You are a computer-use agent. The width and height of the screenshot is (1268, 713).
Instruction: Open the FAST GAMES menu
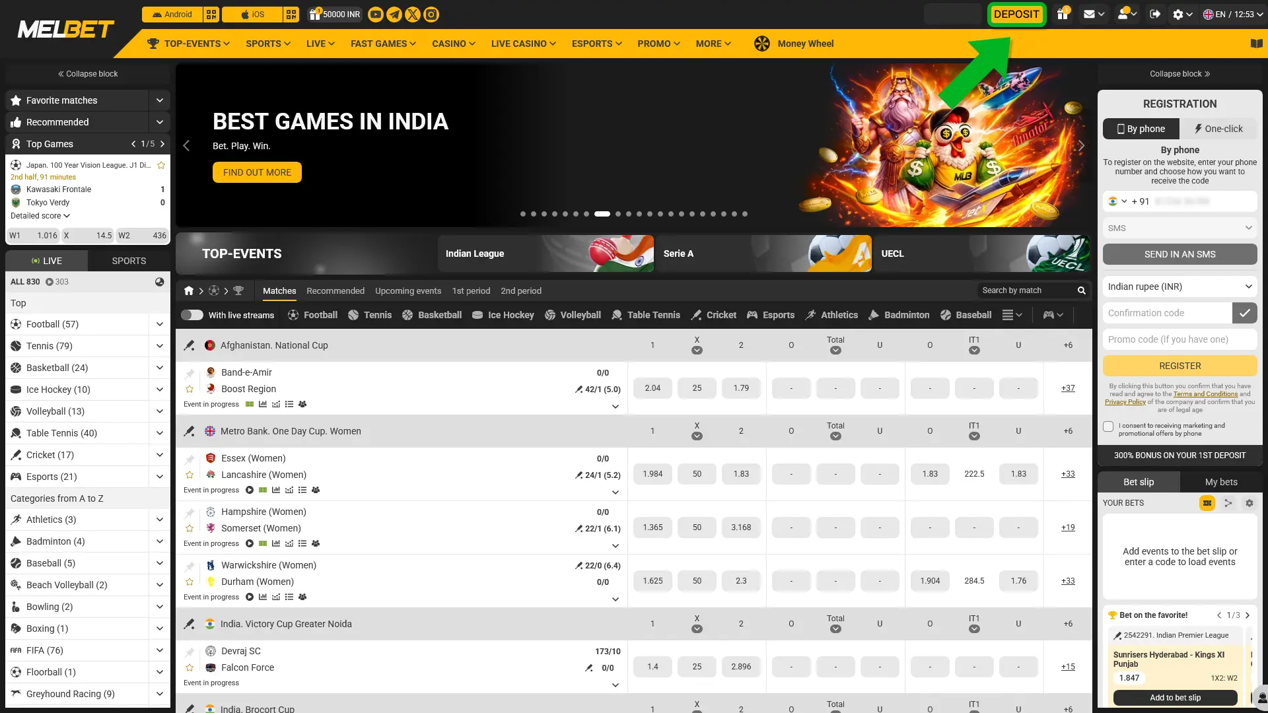point(384,44)
